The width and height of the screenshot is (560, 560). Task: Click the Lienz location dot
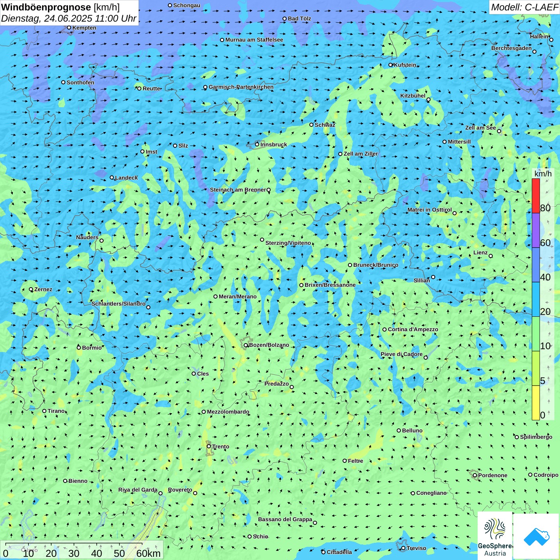(x=491, y=256)
